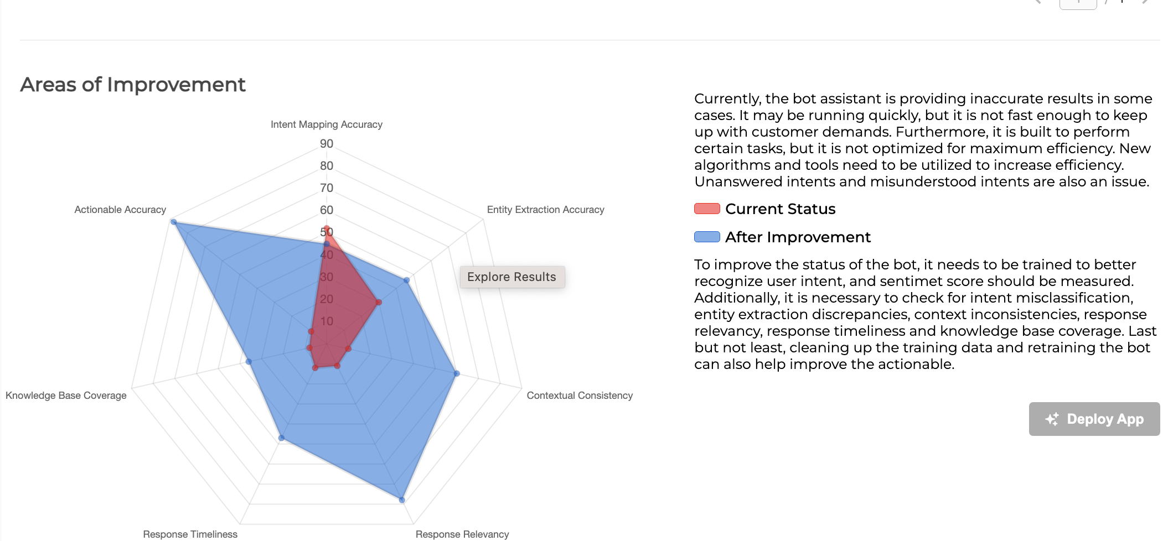Click the red Current Status legend swatch

click(707, 209)
